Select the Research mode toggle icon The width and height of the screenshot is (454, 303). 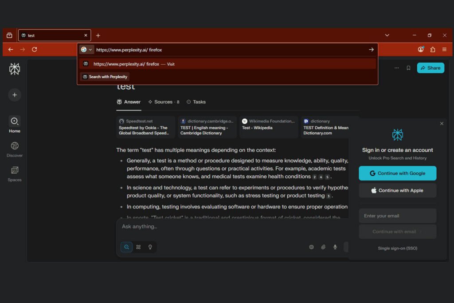pos(138,247)
